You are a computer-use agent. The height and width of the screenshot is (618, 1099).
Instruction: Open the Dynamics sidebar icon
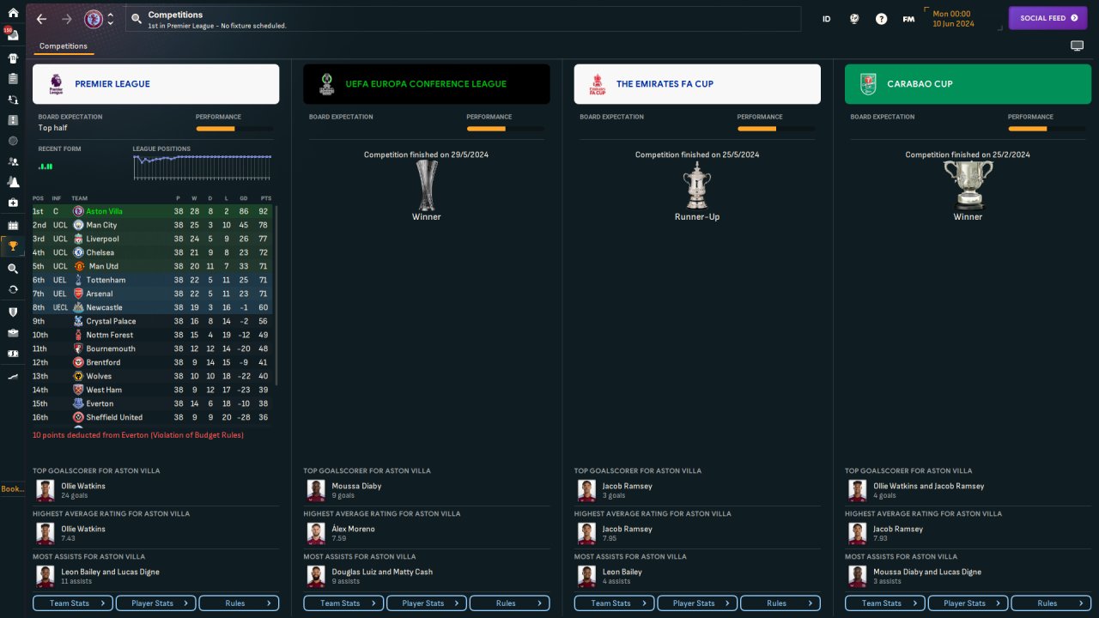pos(13,100)
